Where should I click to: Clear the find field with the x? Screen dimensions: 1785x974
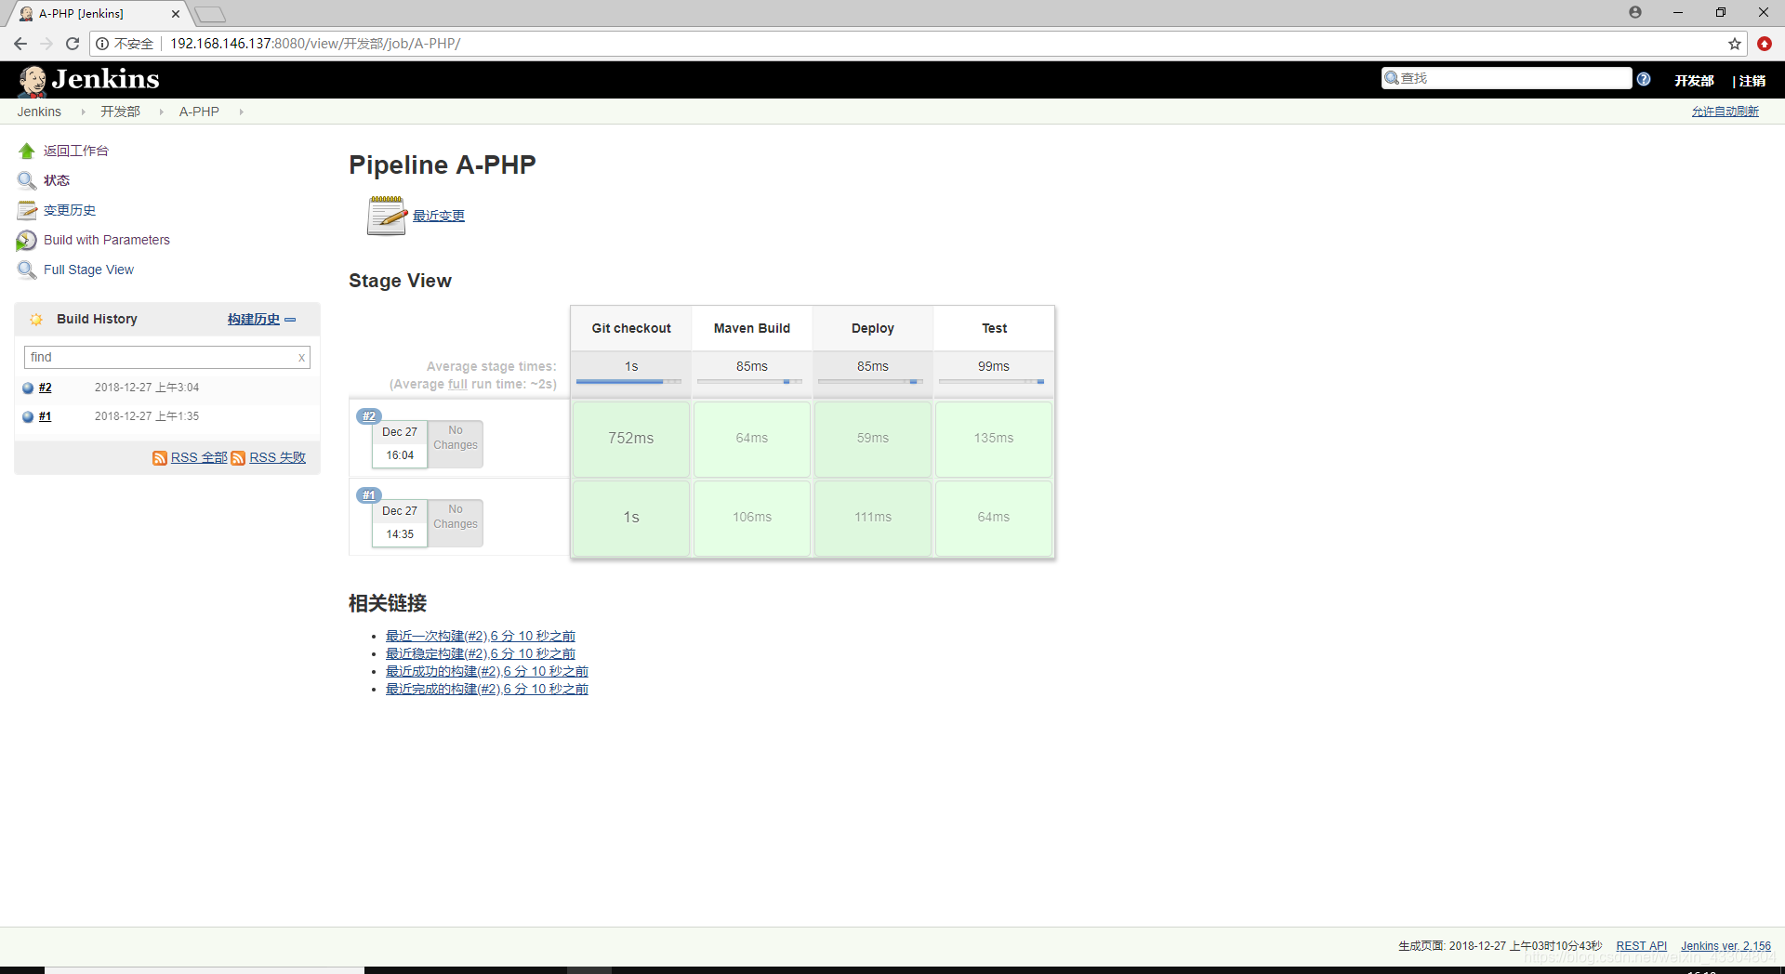(301, 358)
